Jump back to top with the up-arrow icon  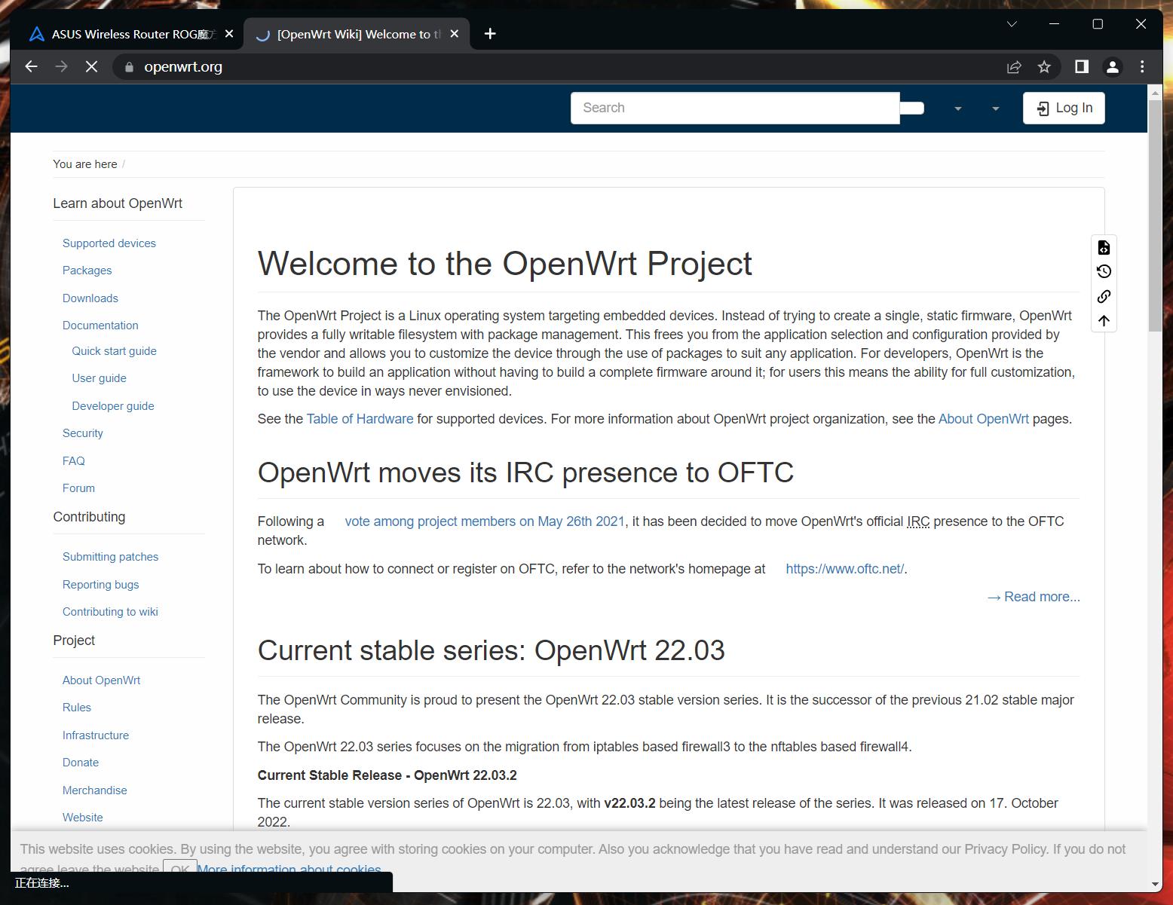coord(1104,321)
